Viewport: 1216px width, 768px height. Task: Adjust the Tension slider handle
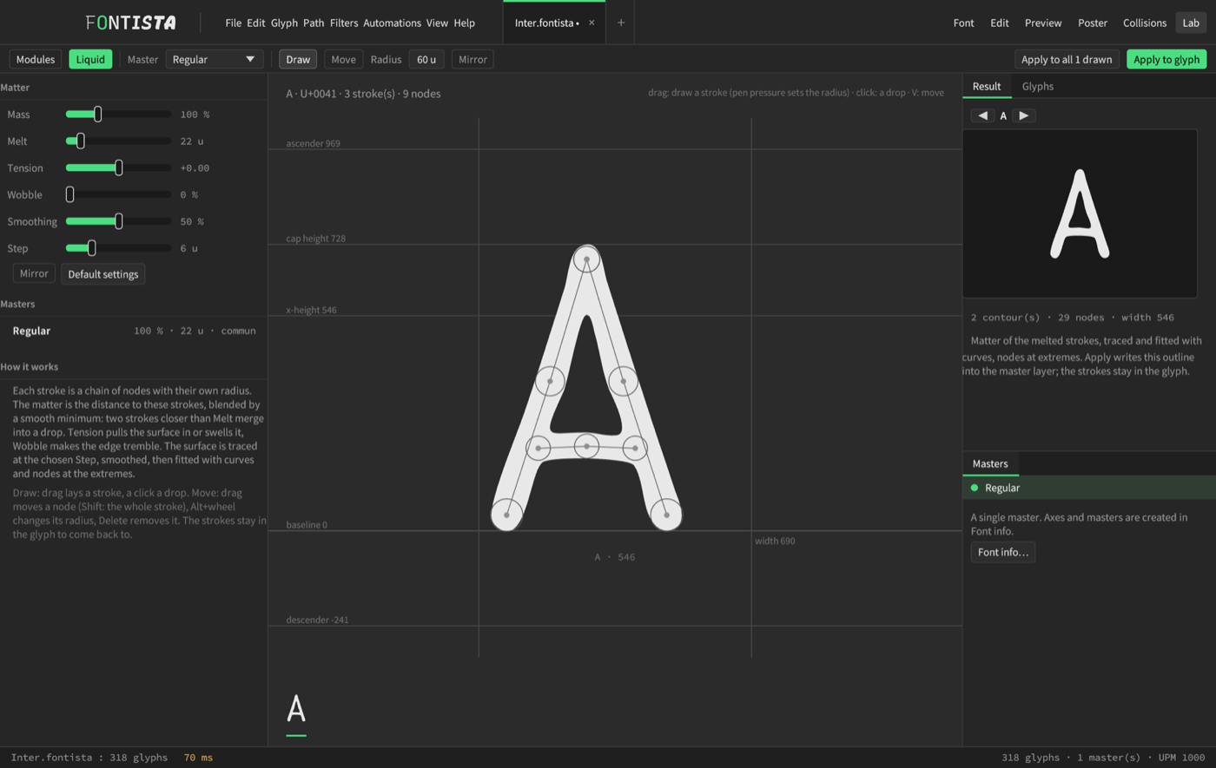[119, 167]
